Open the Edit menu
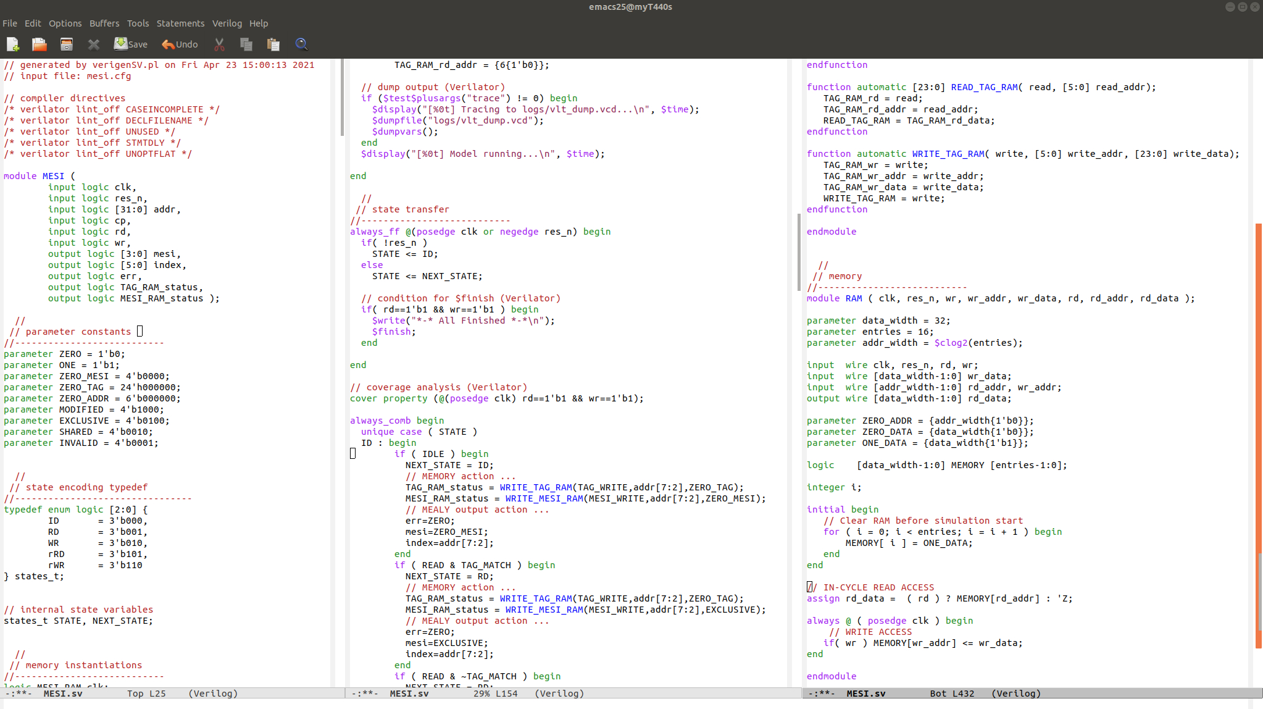Viewport: 1263px width, 709px height. [33, 23]
